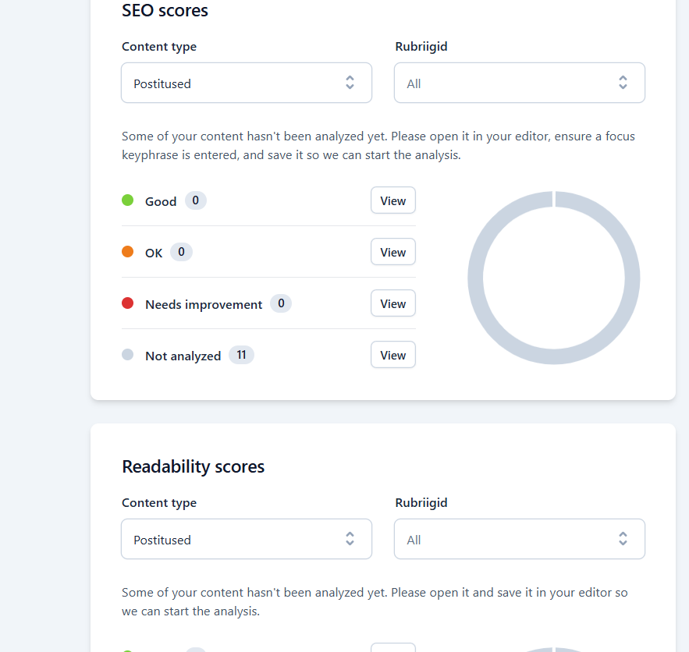Click View button for Good scores

(x=392, y=200)
